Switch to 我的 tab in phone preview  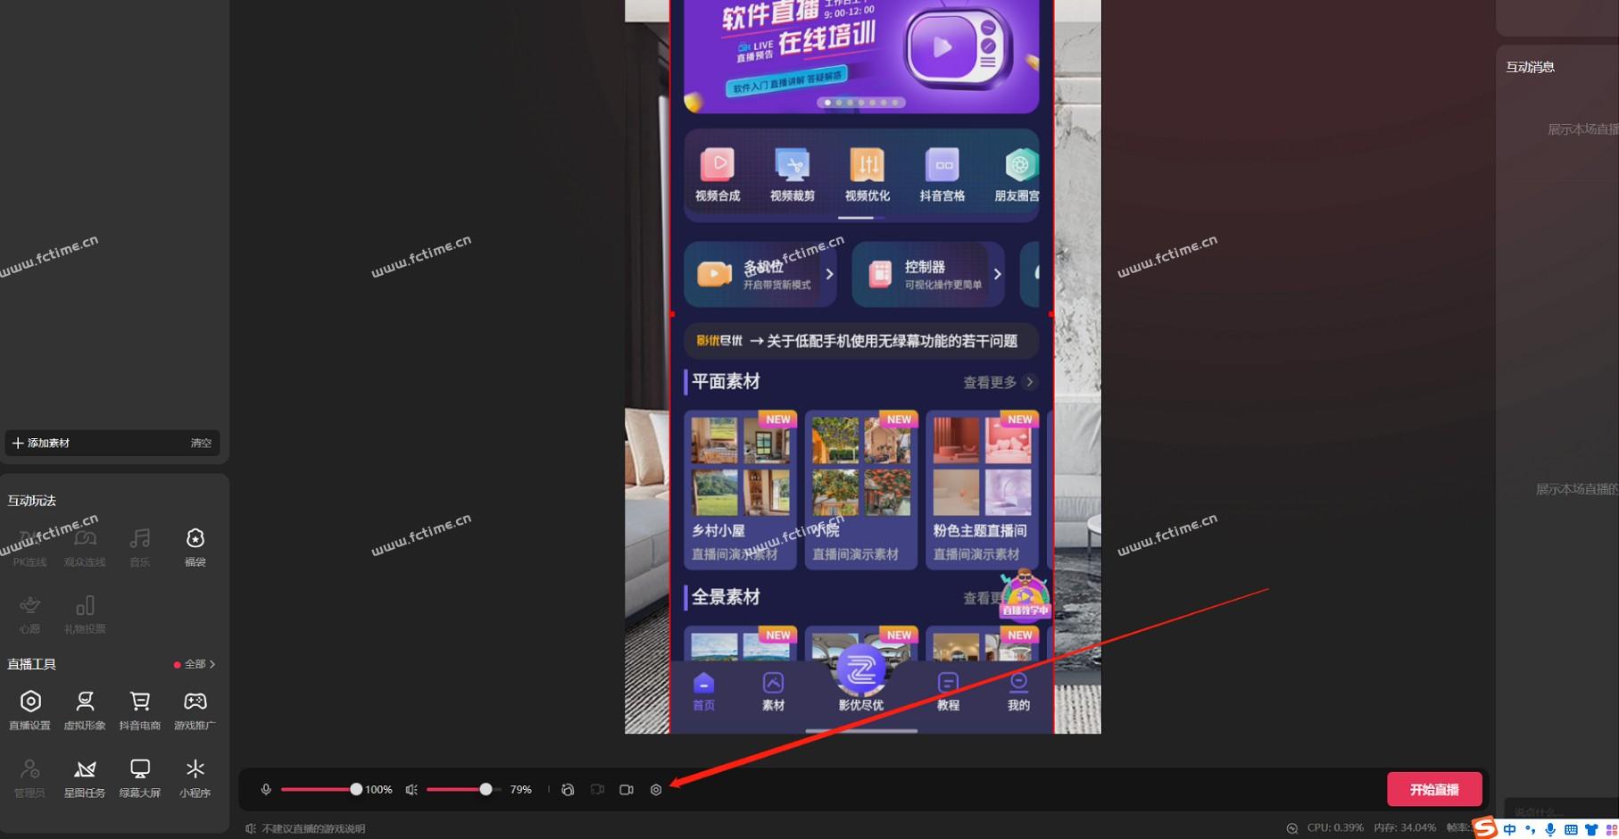click(x=1018, y=692)
